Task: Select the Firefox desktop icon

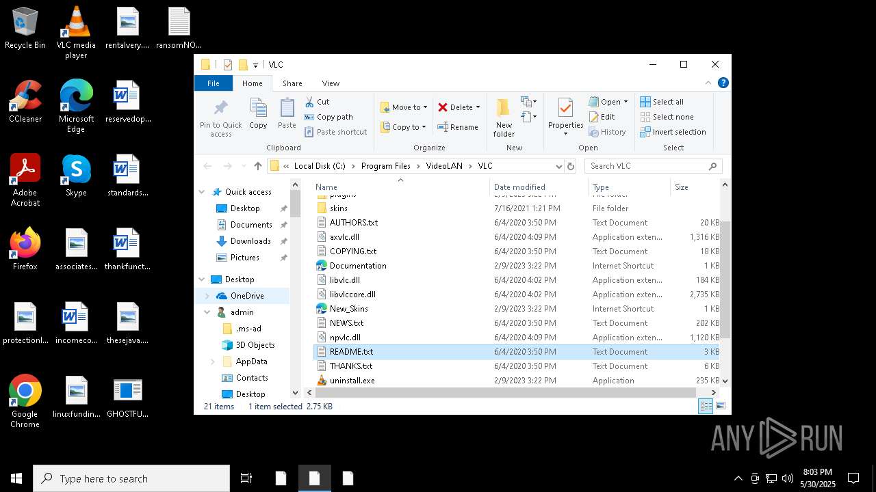Action: [25, 249]
